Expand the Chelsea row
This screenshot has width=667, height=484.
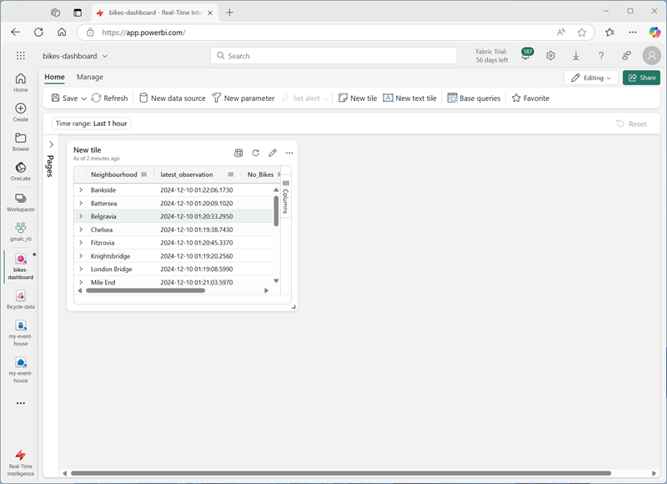[x=81, y=229]
